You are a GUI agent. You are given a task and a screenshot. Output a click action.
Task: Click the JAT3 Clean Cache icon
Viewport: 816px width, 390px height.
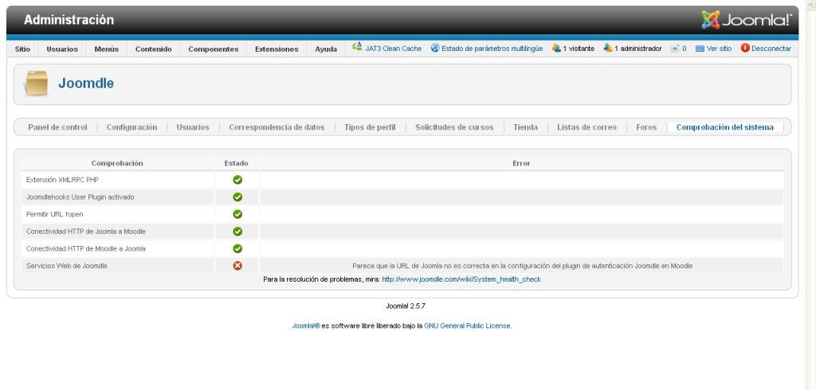coord(358,49)
